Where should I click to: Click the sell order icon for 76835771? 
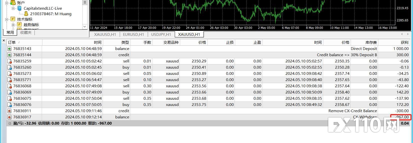pos(9,80)
